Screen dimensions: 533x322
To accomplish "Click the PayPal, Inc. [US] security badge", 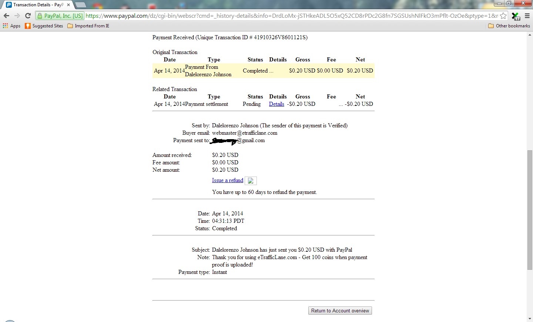I will tap(60, 16).
